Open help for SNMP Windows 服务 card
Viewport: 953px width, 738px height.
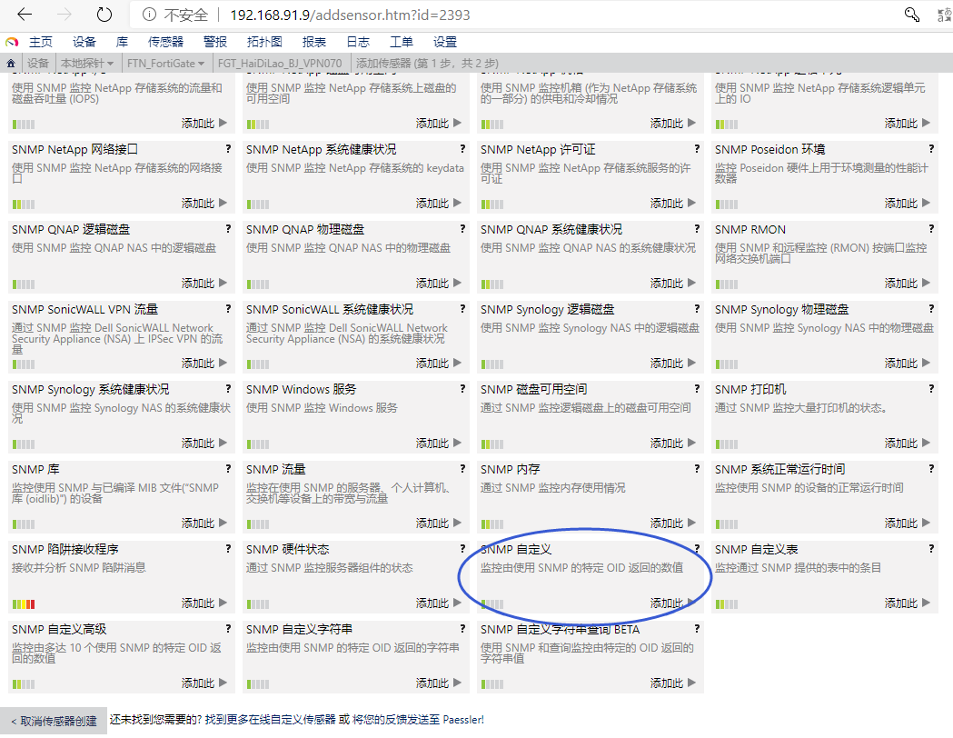[x=462, y=389]
